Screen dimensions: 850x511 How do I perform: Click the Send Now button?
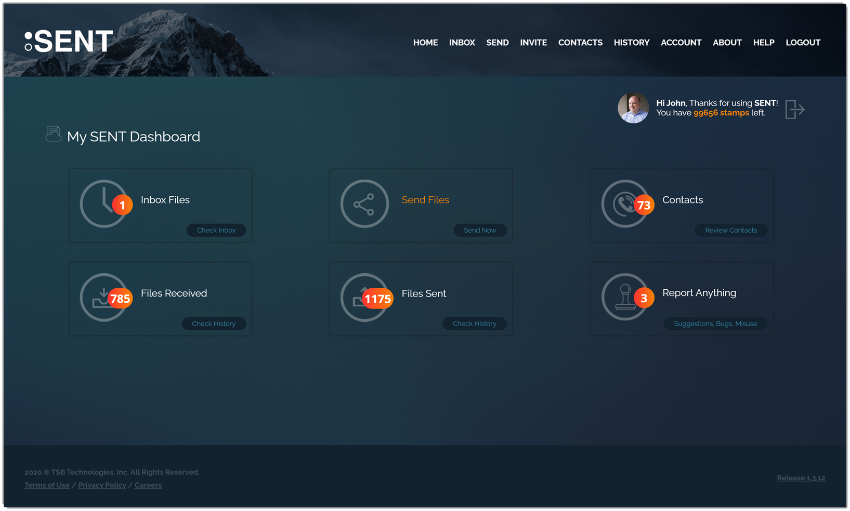[480, 230]
